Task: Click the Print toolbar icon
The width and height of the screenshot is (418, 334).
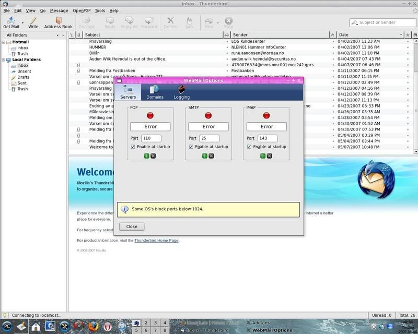Action: (x=208, y=22)
